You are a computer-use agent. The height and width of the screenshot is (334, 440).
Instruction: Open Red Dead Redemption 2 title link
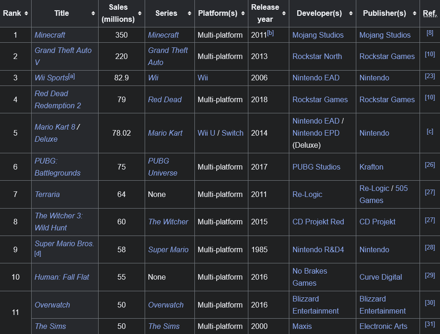coord(58,99)
